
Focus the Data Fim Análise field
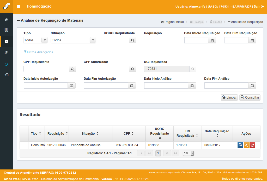pyautogui.click(x=227, y=86)
